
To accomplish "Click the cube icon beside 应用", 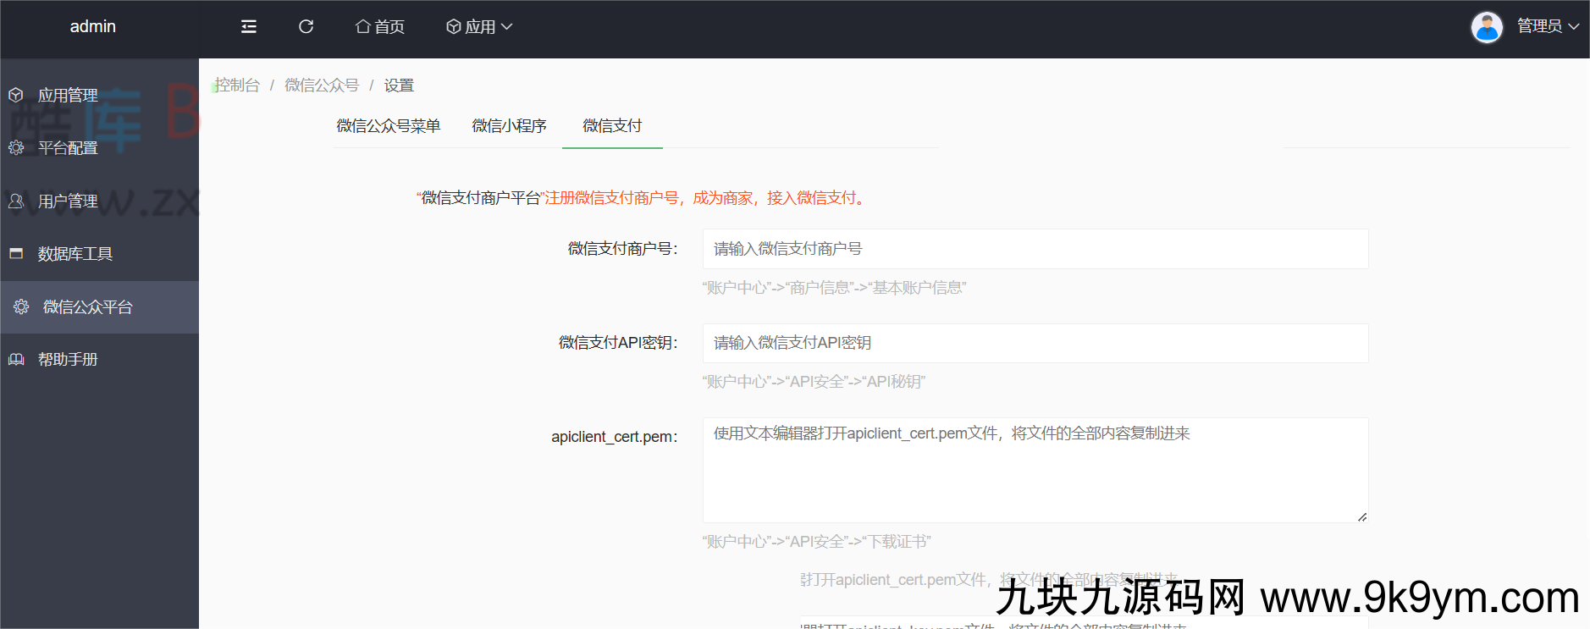I will (454, 26).
